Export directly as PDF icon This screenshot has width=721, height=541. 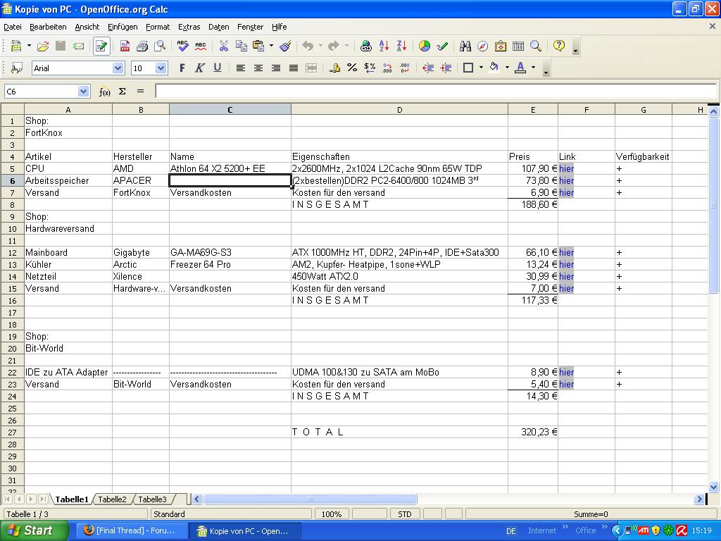[125, 46]
